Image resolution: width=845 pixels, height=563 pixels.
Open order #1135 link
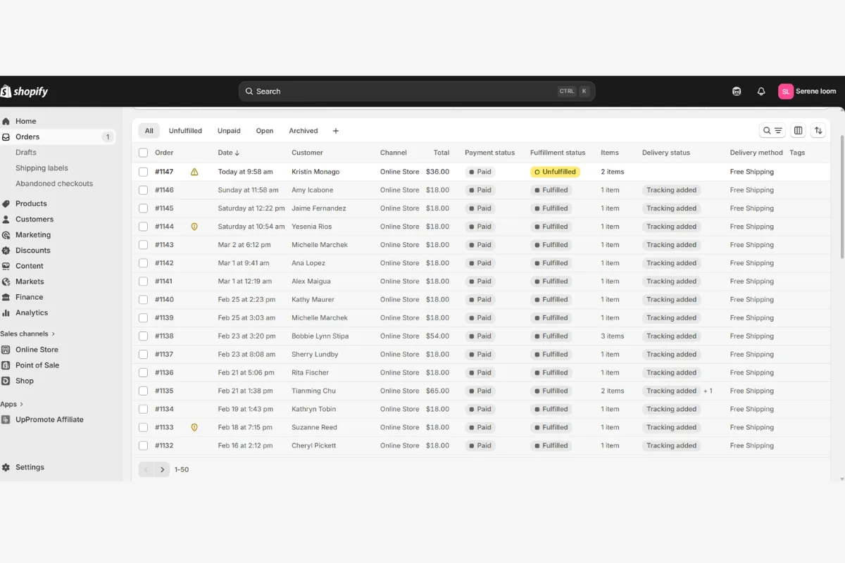(164, 391)
